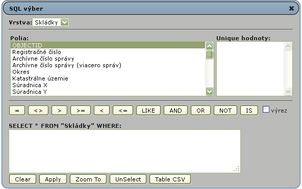Insert the NOT operator
Screen dimensions: 302x189
225,111
